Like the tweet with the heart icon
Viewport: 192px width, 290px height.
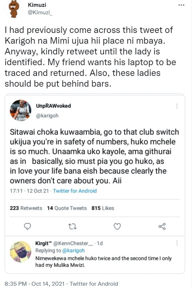(x=117, y=226)
